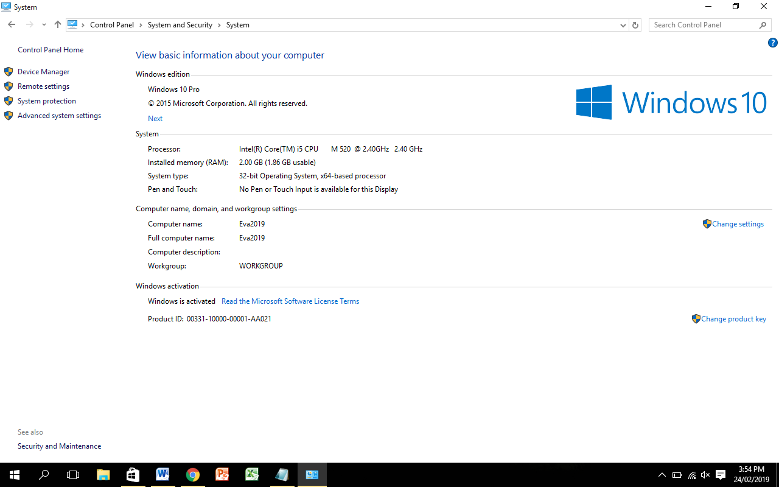
Task: Open Security and Maintenance link
Action: [60, 446]
